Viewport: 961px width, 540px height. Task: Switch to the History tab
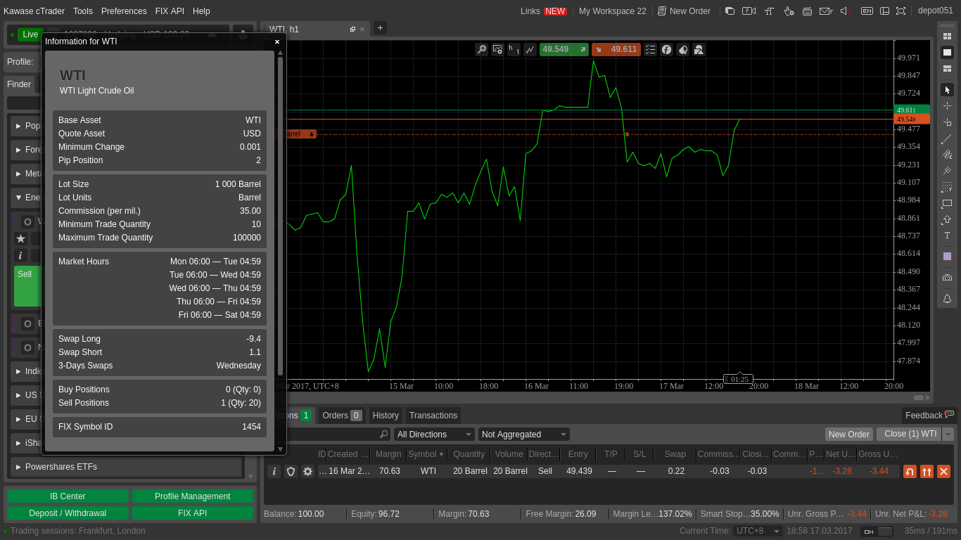386,416
